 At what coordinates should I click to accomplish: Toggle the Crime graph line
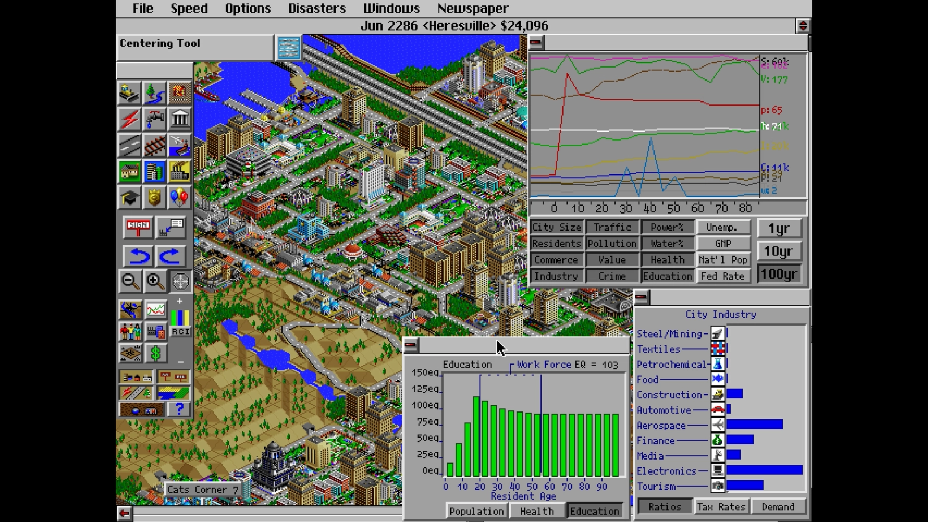point(612,276)
